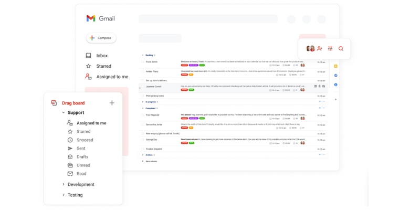The image size is (399, 210).
Task: Open the yellow Keep side panel icon
Action: (335, 66)
